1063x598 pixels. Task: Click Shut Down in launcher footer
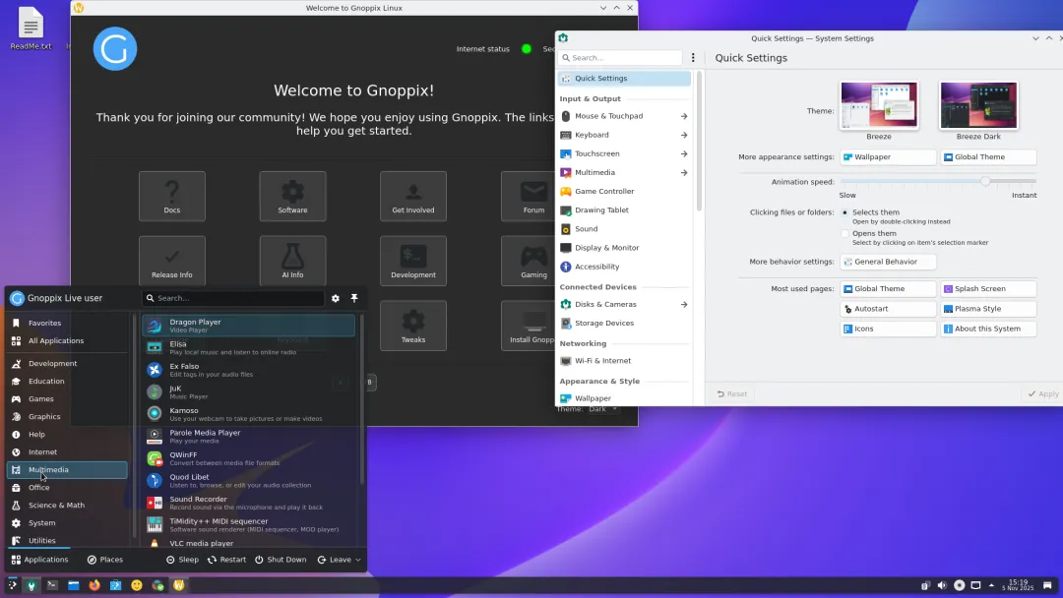(x=281, y=560)
